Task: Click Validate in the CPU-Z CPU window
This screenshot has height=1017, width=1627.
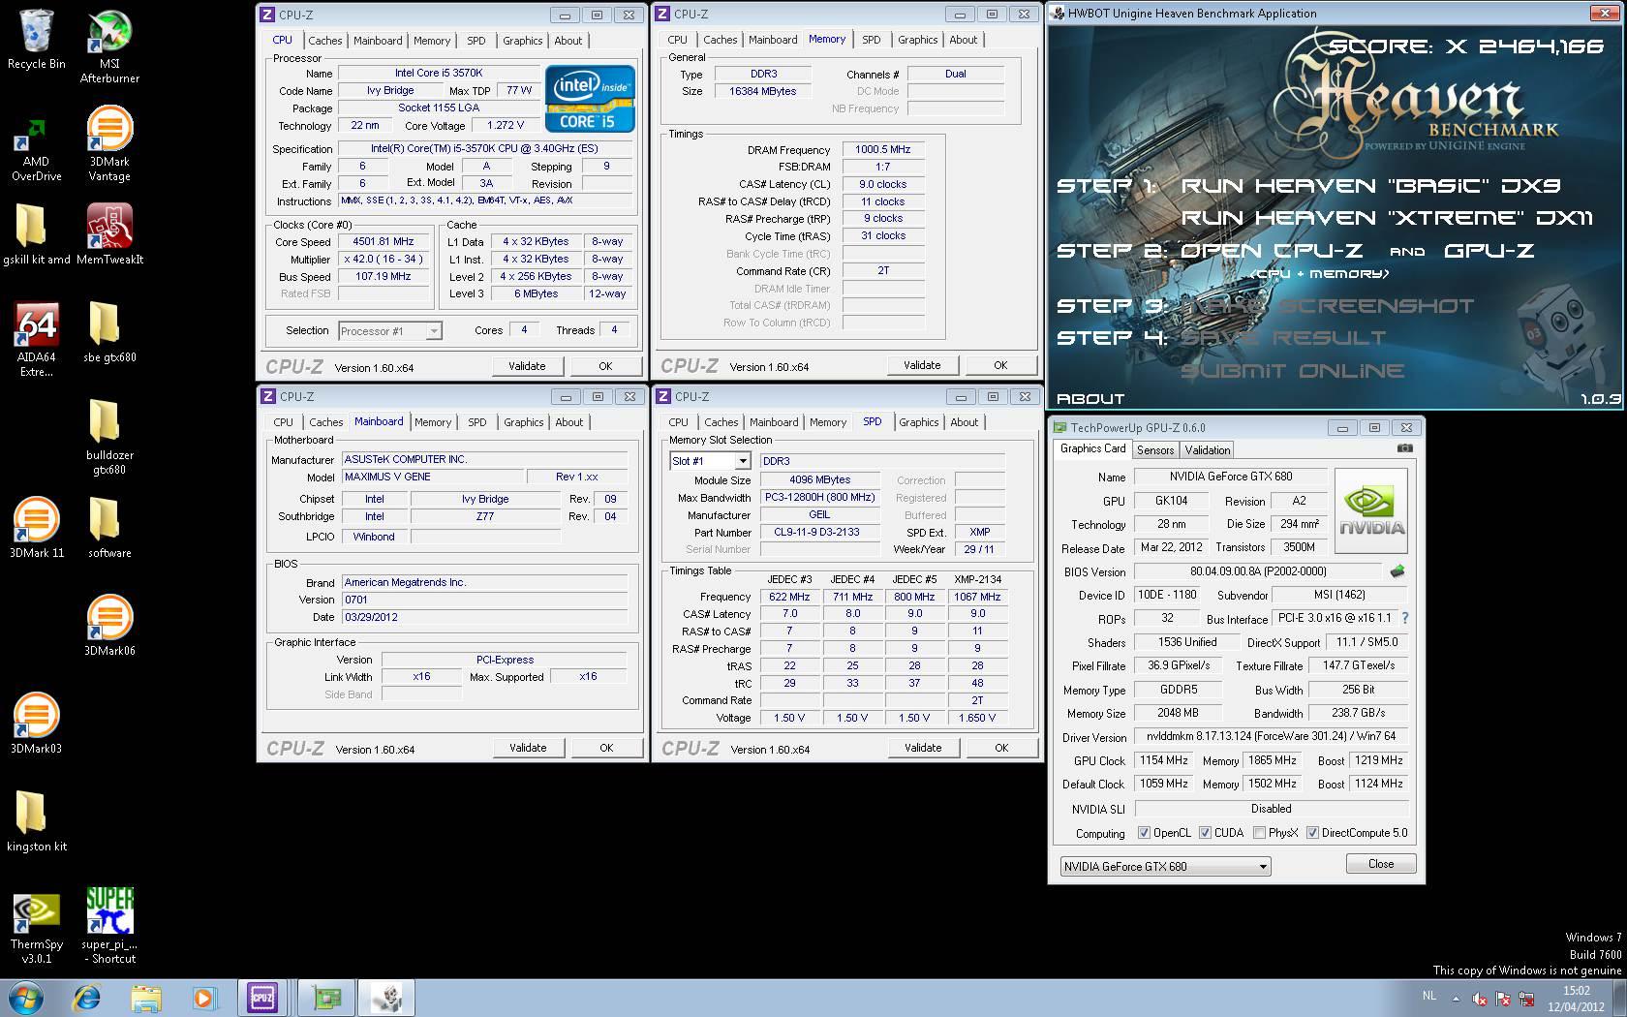Action: pyautogui.click(x=527, y=366)
